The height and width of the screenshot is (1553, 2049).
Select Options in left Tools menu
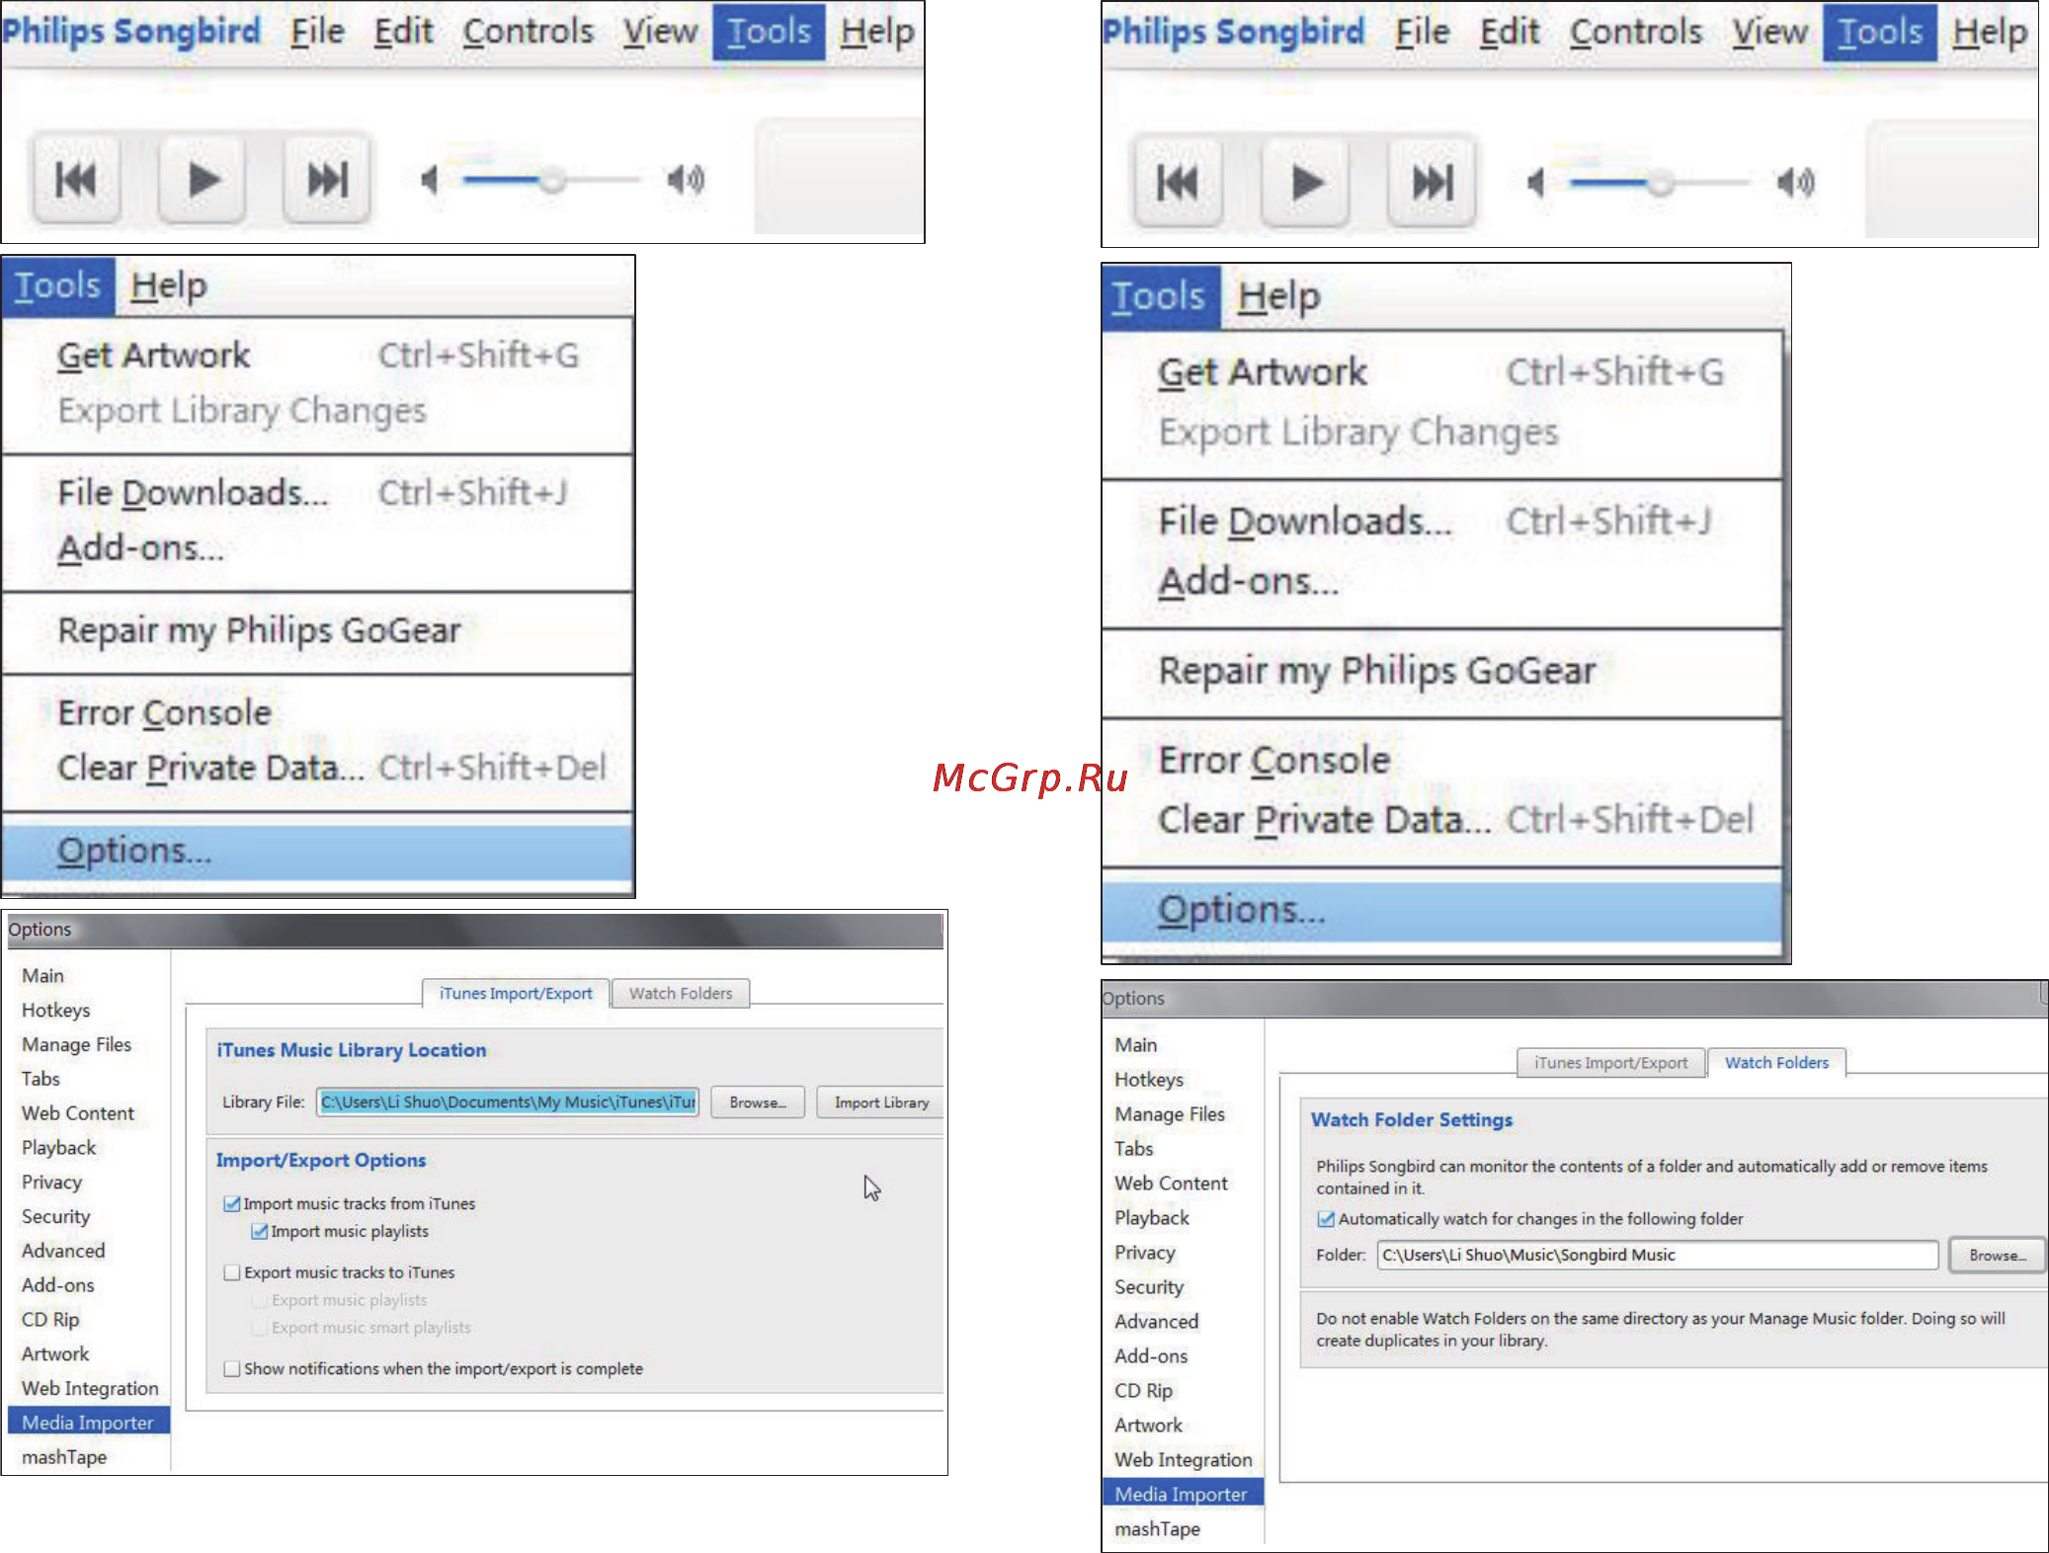(x=317, y=851)
